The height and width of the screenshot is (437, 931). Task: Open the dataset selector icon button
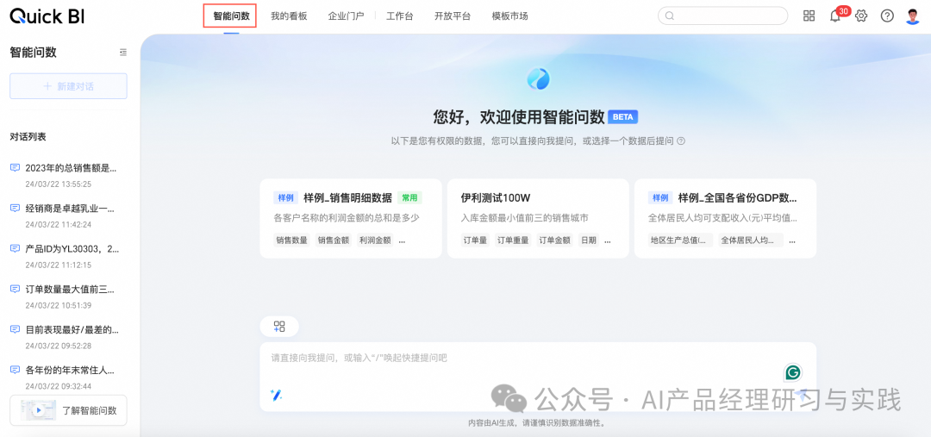click(279, 327)
